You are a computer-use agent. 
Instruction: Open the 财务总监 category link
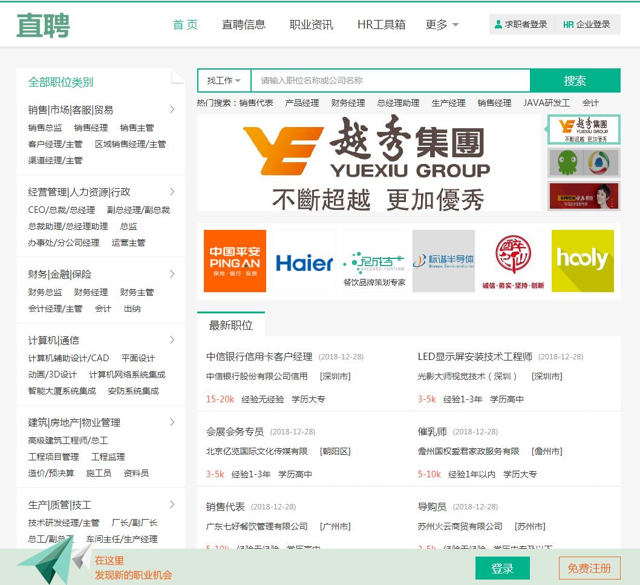[x=45, y=292]
